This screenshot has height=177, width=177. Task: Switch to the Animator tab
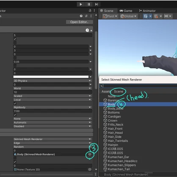(x=147, y=11)
